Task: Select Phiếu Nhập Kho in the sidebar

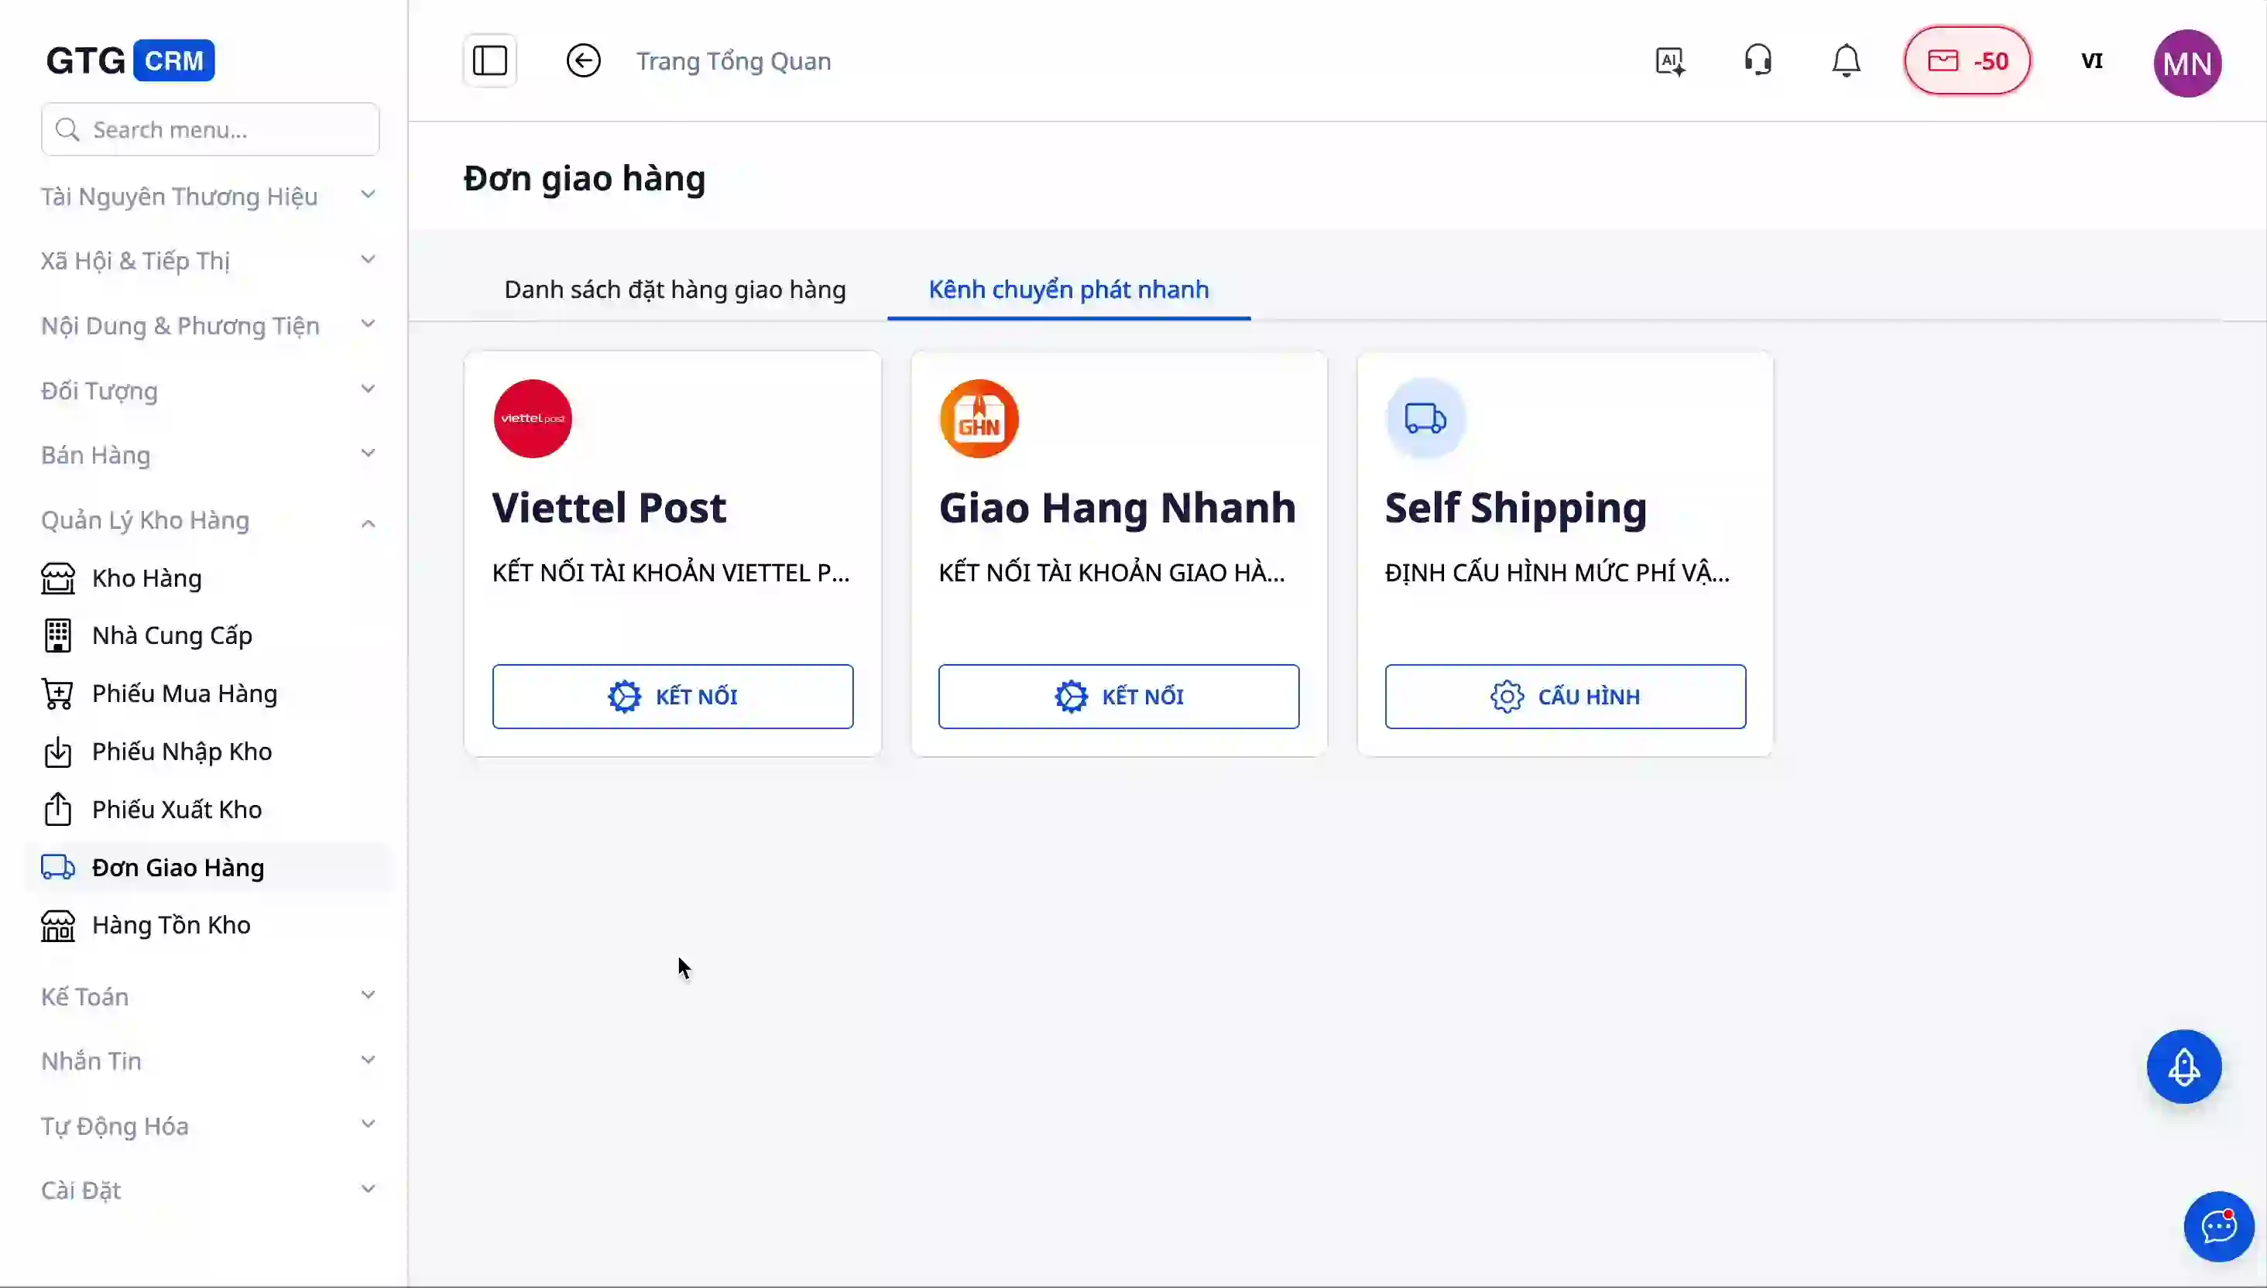Action: click(182, 751)
